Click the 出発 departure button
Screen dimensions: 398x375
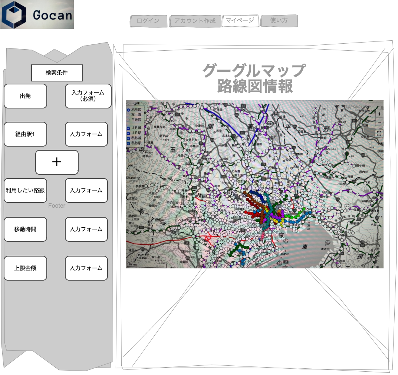[25, 96]
